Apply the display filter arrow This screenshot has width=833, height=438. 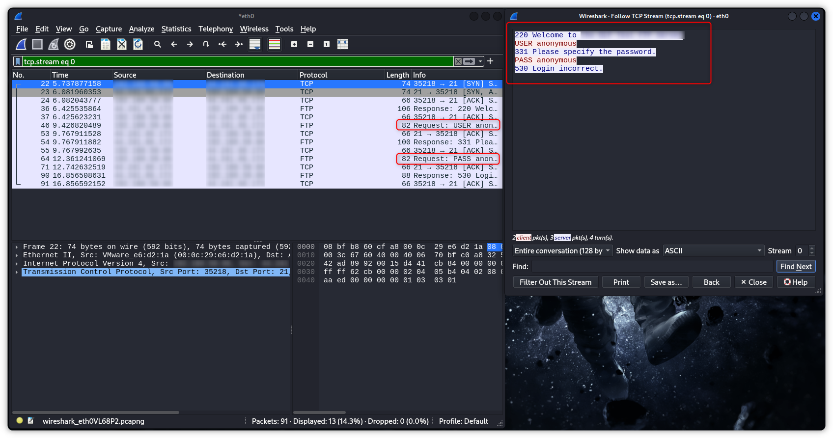(470, 61)
